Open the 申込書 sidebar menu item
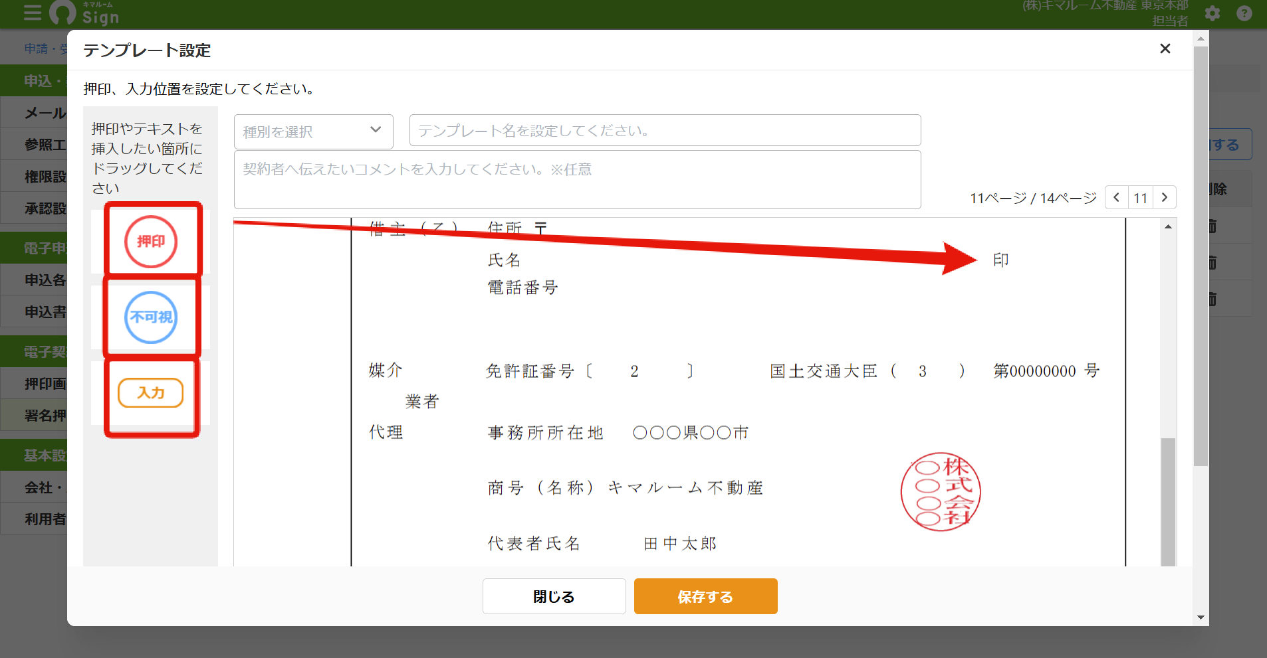This screenshot has width=1267, height=658. tap(34, 312)
